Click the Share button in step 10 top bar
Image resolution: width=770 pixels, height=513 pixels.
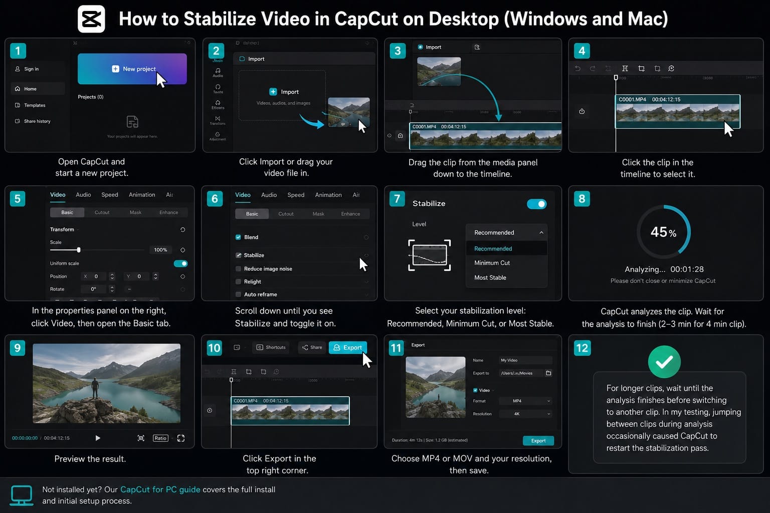tap(312, 347)
